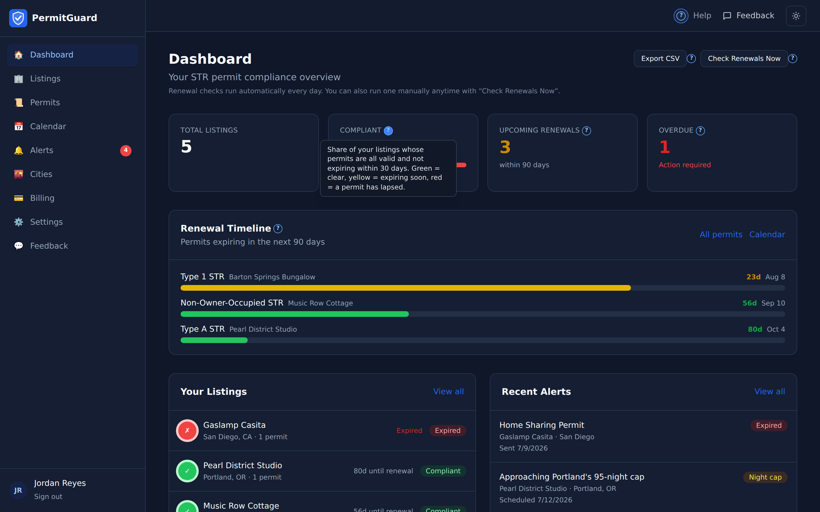The image size is (820, 512).
Task: Open the All permits link
Action: (721, 235)
